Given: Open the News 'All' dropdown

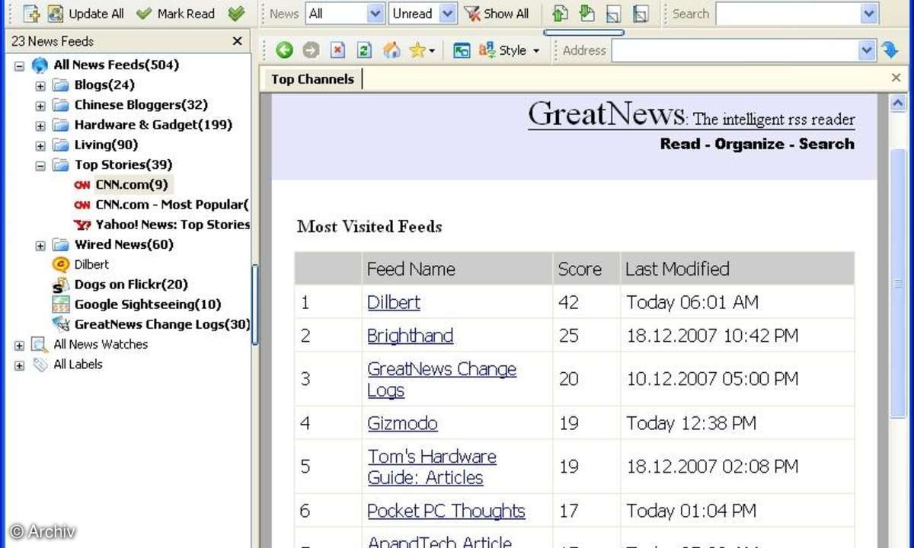Looking at the screenshot, I should [x=376, y=13].
